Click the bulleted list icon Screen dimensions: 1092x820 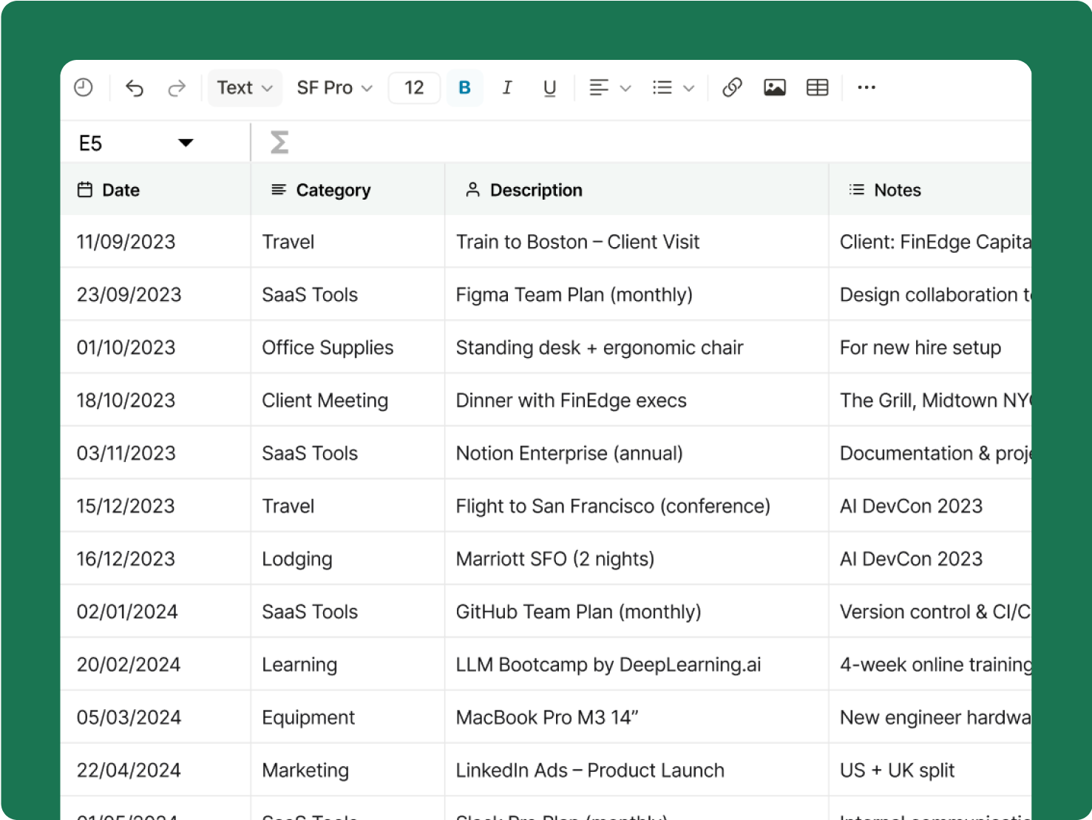(x=662, y=88)
